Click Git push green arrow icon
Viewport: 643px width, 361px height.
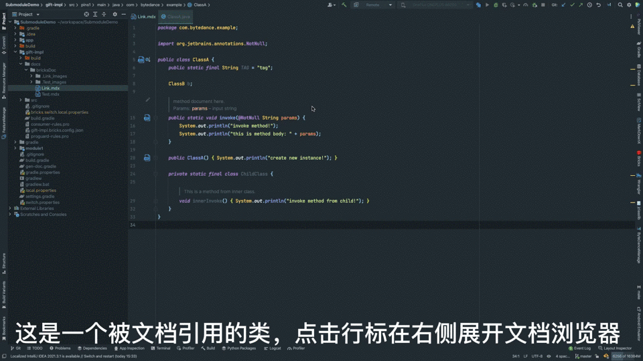[581, 5]
